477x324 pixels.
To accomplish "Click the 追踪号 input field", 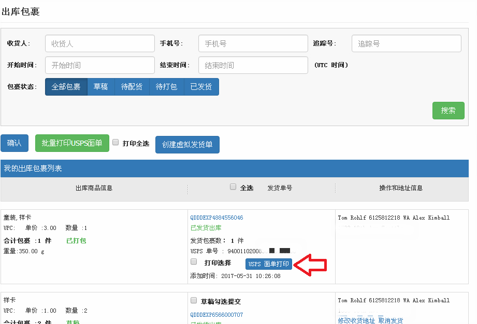I will 407,43.
